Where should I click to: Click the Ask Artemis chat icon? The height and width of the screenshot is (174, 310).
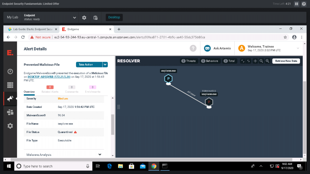207,48
